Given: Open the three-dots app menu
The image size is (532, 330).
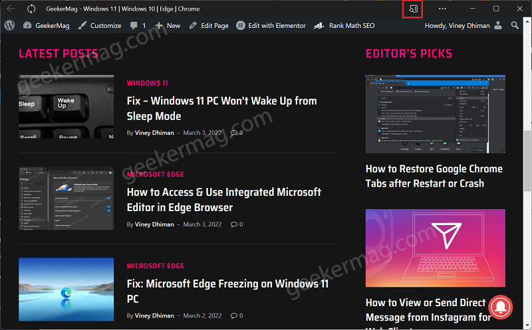Looking at the screenshot, I should point(442,9).
